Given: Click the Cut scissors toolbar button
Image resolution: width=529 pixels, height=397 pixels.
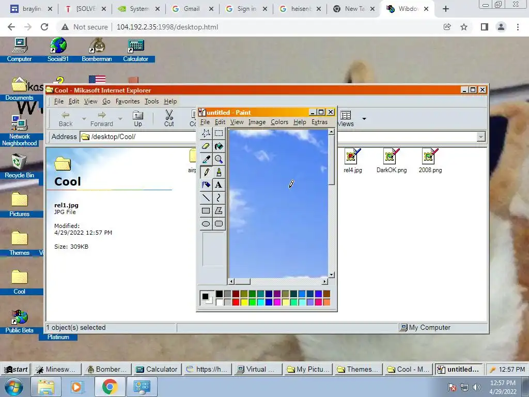Looking at the screenshot, I should (169, 119).
